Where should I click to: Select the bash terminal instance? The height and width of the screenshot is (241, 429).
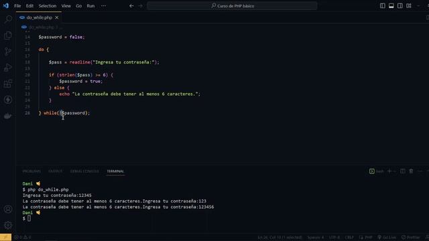click(x=377, y=171)
